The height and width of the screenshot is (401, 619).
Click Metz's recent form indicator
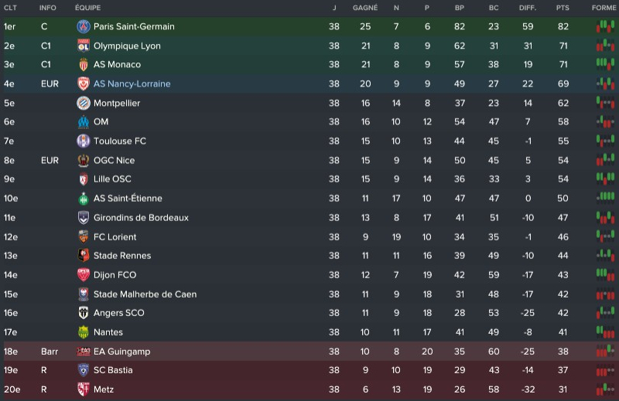pyautogui.click(x=604, y=389)
